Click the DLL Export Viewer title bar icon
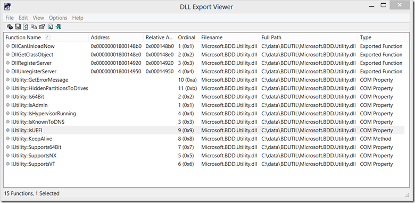The width and height of the screenshot is (415, 203). pyautogui.click(x=7, y=6)
